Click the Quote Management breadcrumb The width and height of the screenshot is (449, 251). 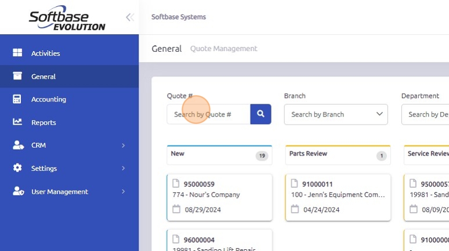224,49
